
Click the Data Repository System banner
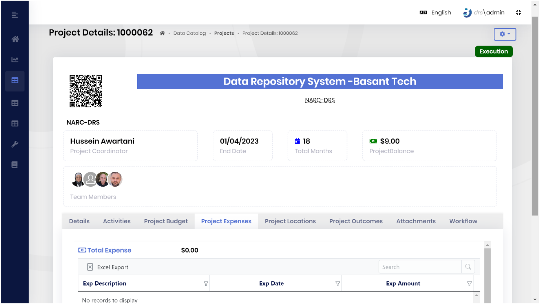click(320, 81)
